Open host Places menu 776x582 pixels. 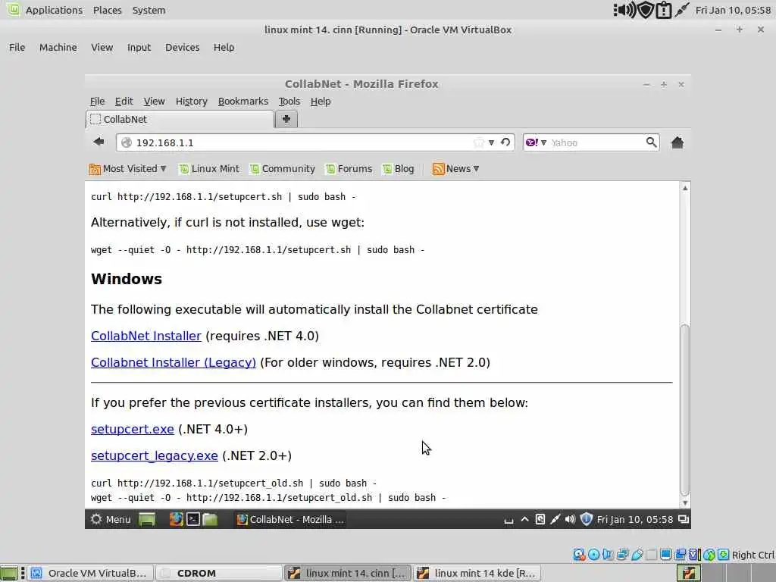tap(107, 10)
